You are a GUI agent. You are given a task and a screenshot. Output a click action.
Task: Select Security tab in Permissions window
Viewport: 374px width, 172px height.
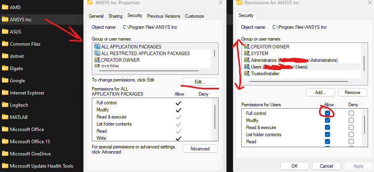pyautogui.click(x=246, y=15)
